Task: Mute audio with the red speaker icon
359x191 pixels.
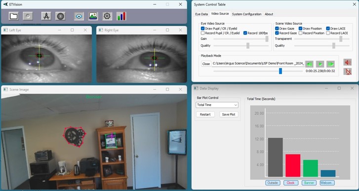Action: [x=347, y=63]
